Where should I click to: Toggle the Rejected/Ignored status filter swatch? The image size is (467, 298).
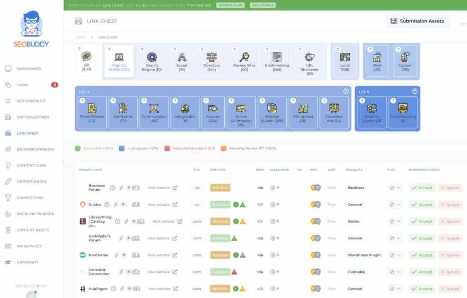[167, 148]
